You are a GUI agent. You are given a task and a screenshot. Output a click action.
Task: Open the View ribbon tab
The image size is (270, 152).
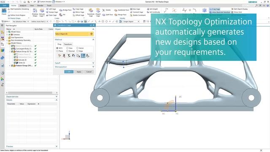pyautogui.click(x=32, y=5)
